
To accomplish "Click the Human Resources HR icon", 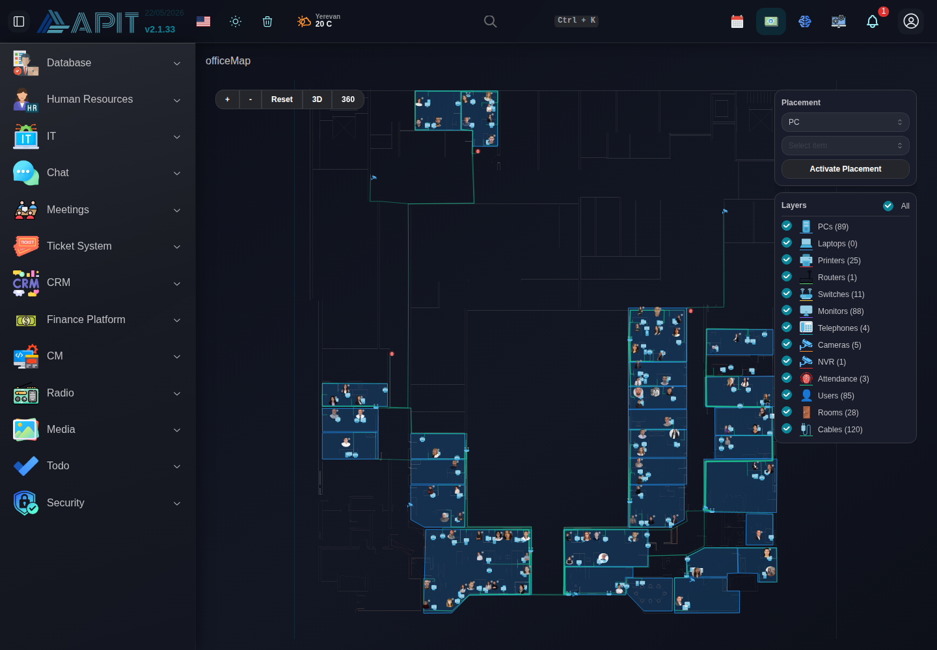I will click(26, 99).
